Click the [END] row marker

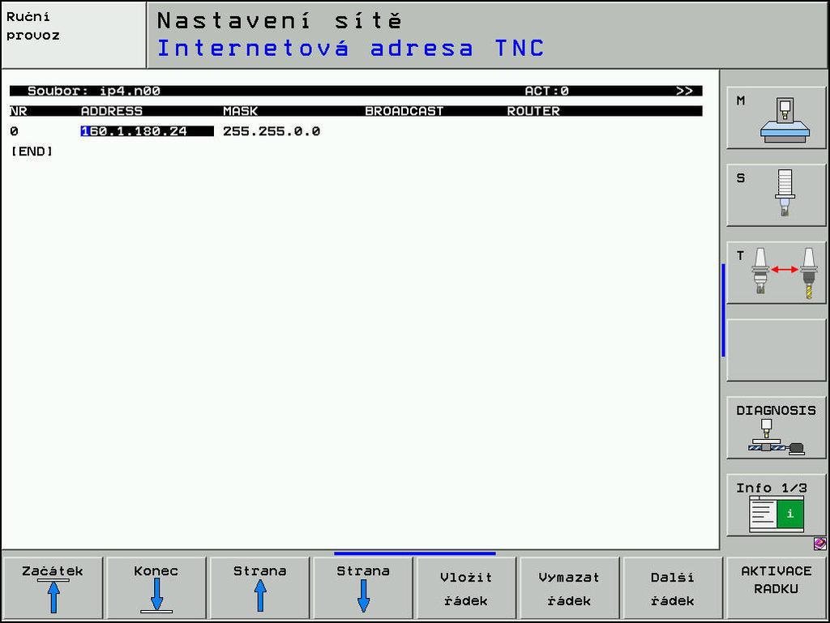coord(32,151)
